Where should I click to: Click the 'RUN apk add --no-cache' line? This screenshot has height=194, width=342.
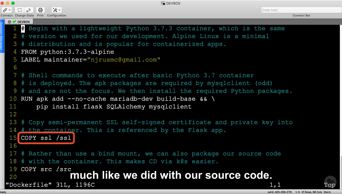(x=118, y=99)
